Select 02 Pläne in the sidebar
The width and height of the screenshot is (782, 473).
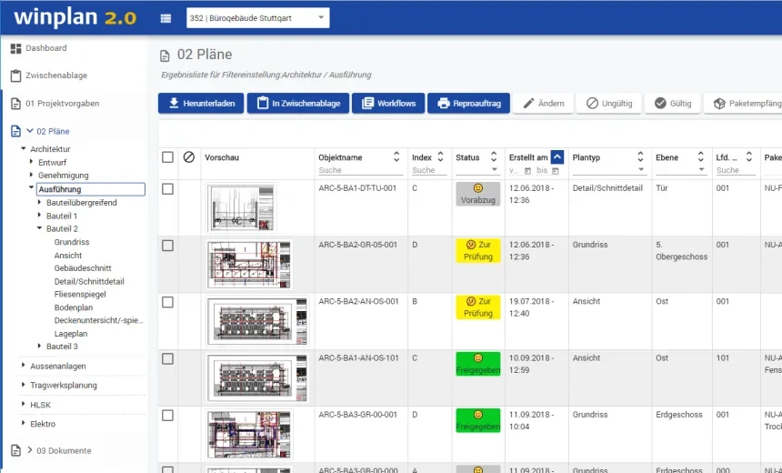[x=53, y=131]
